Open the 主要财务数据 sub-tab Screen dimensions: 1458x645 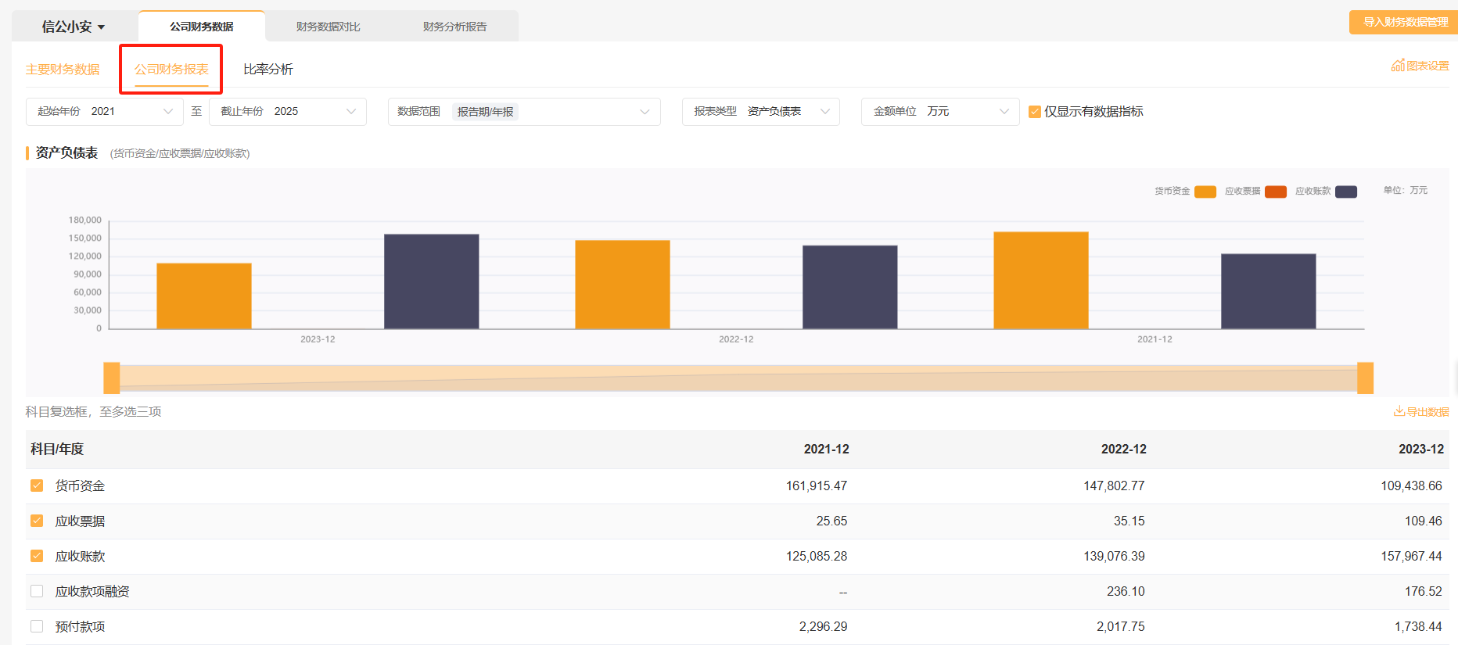pos(63,70)
